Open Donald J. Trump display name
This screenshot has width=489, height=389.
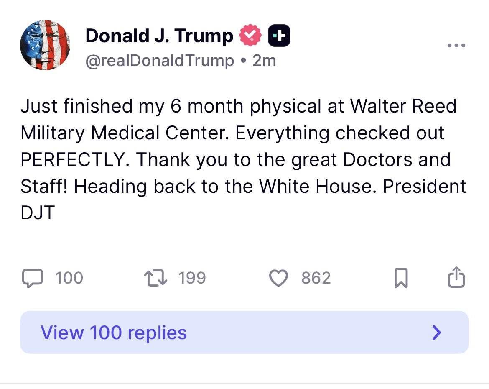[x=159, y=36]
